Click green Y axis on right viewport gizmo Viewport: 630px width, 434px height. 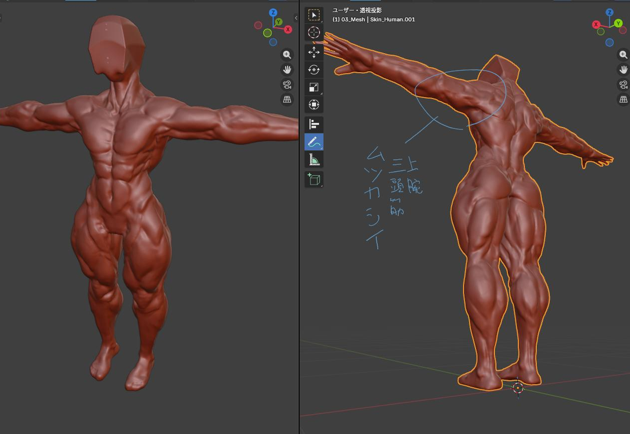618,23
